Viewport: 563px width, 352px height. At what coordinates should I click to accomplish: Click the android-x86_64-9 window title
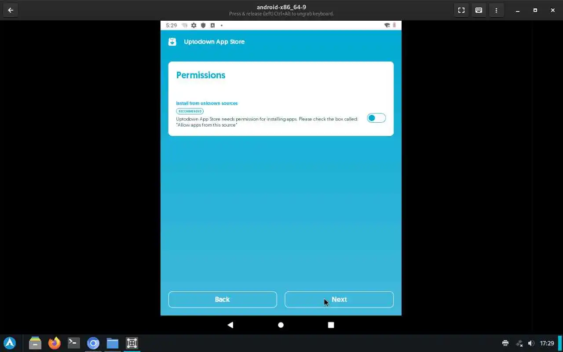(x=281, y=7)
